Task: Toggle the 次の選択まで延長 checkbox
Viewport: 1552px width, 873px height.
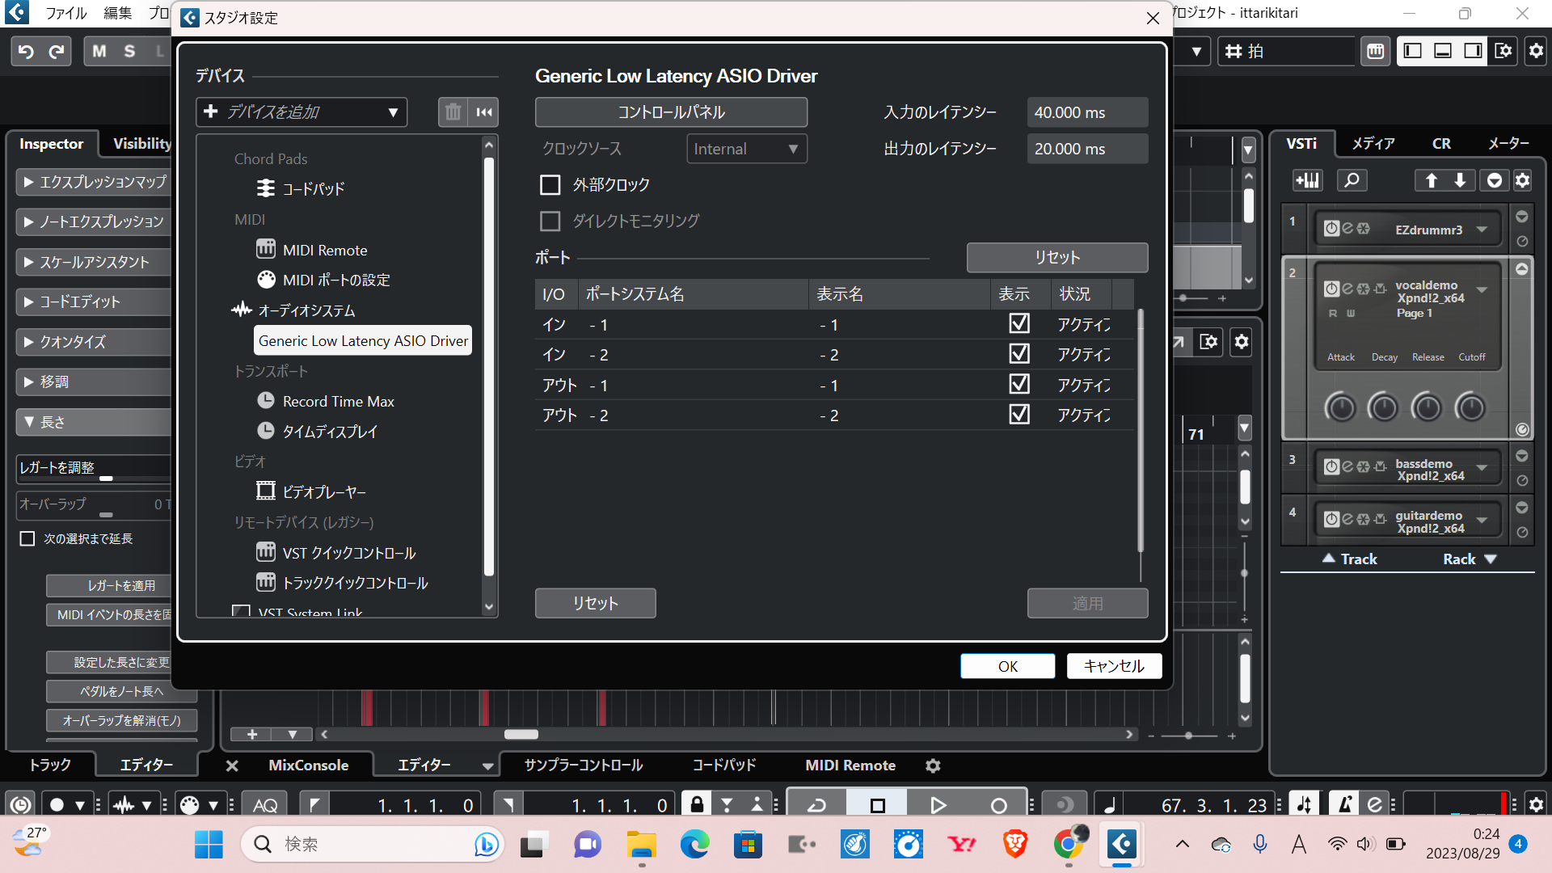Action: coord(27,538)
